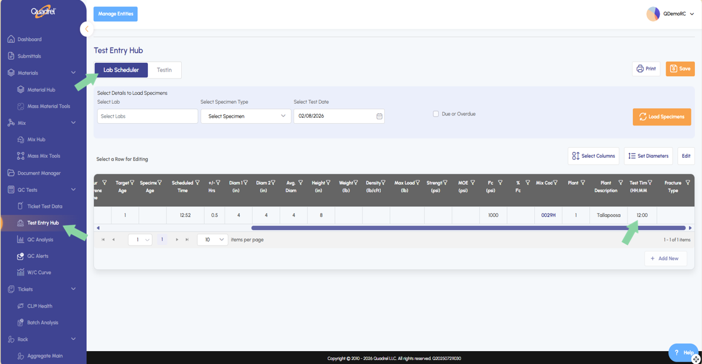The height and width of the screenshot is (364, 702).
Task: Save the test entries
Action: click(x=680, y=69)
